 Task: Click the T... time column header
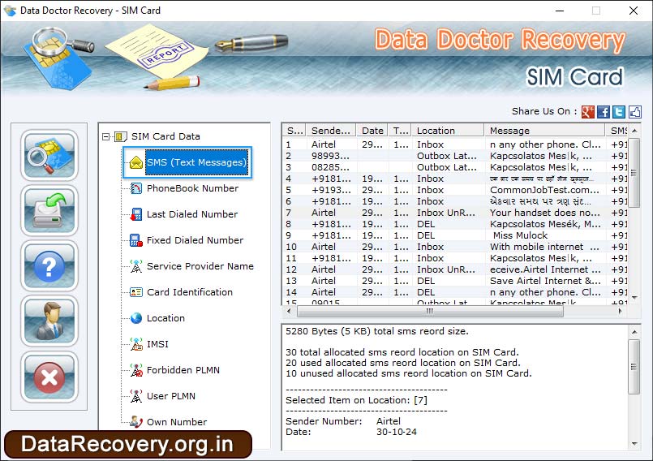click(400, 131)
